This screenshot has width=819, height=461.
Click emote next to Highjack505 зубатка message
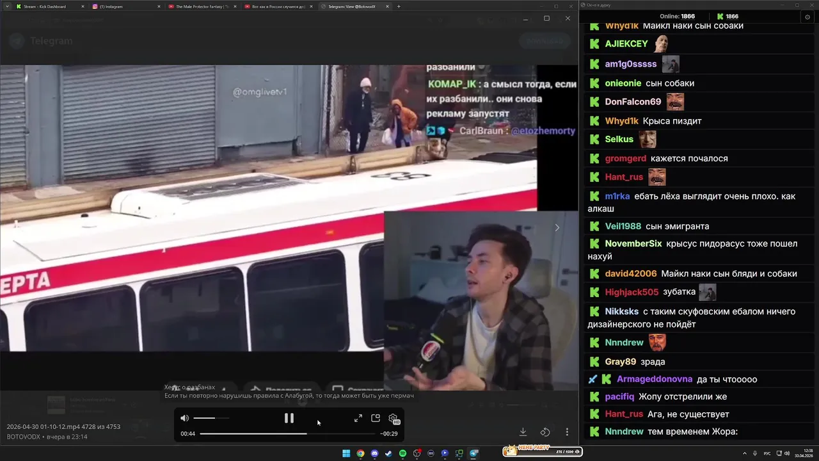tap(707, 293)
